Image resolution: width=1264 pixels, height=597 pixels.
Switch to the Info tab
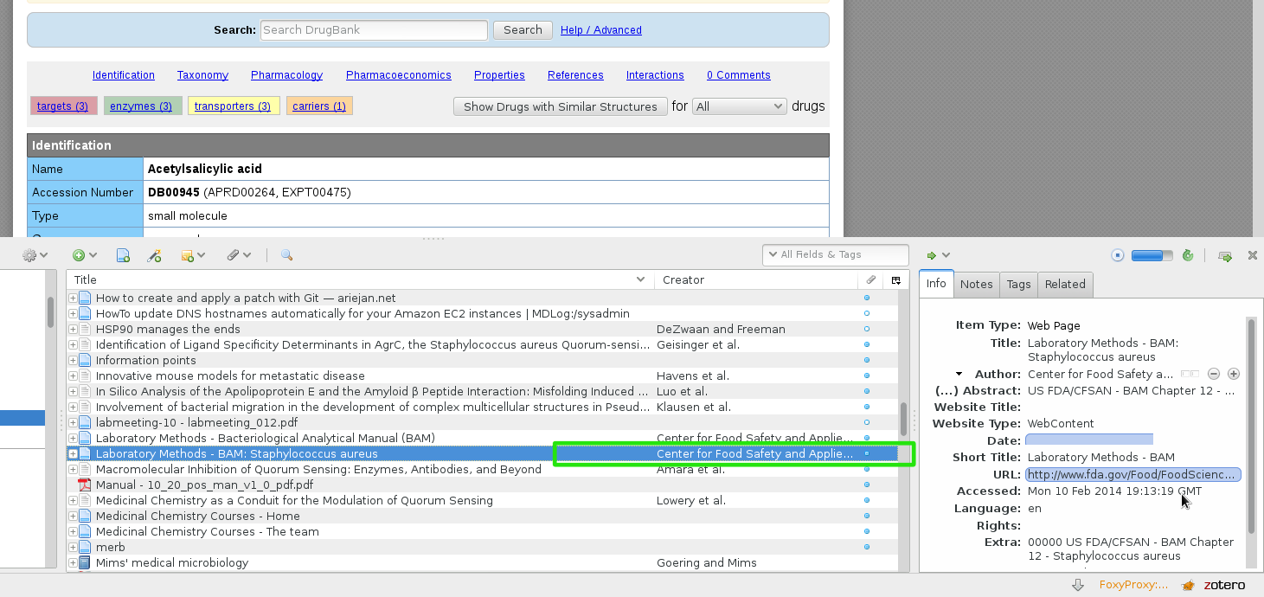click(x=936, y=284)
